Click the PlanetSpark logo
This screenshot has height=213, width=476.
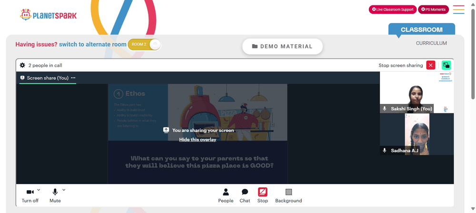48,15
